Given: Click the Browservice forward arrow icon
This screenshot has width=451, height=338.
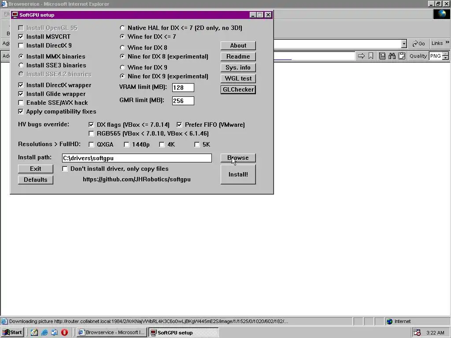Looking at the screenshot, I should [361, 56].
